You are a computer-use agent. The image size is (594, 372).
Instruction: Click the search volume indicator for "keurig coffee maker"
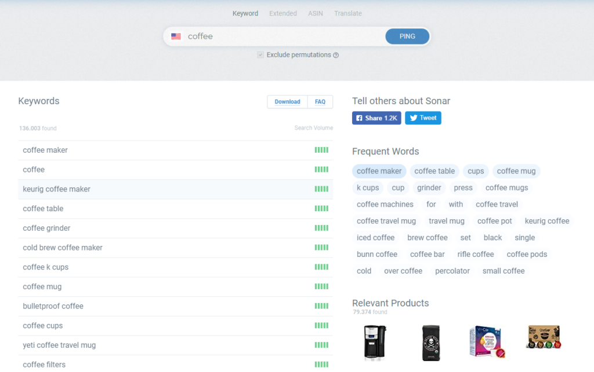coord(322,189)
